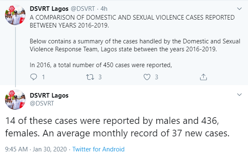Open the Twitter for Android source link
The height and width of the screenshot is (156, 248).
click(98, 149)
